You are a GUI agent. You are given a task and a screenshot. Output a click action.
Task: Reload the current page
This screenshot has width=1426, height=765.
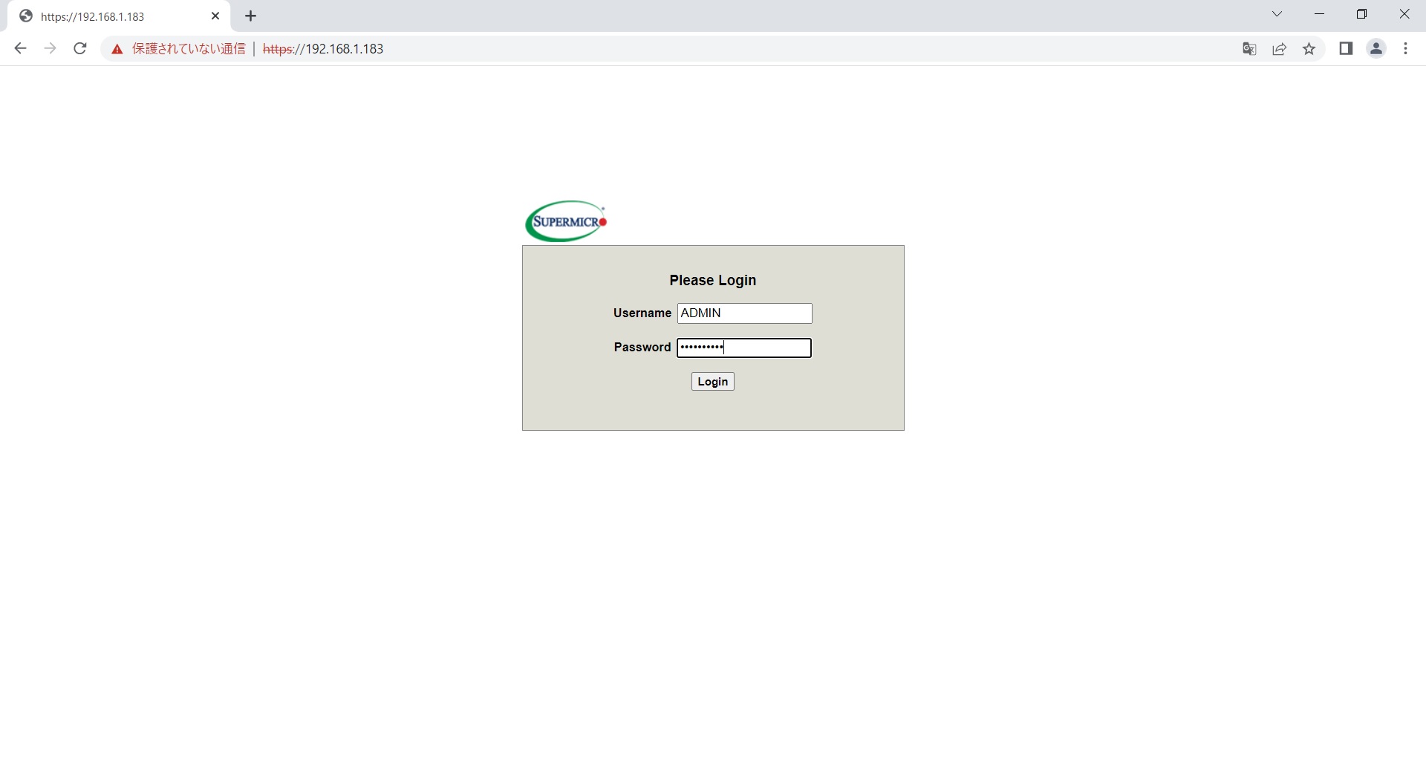80,49
